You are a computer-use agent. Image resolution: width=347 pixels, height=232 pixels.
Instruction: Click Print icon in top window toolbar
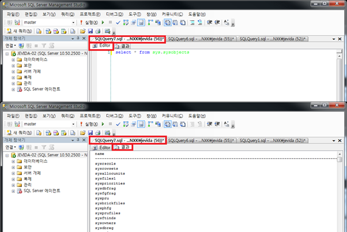[x=98, y=31]
